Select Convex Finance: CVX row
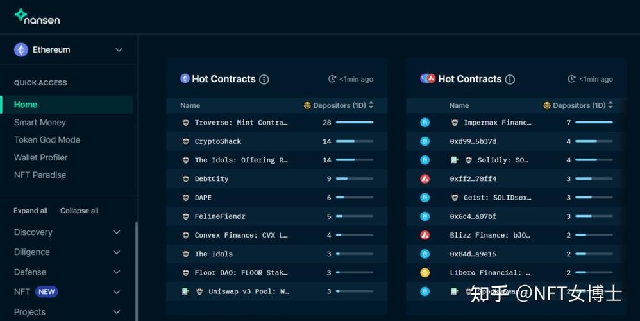This screenshot has width=640, height=321. (277, 235)
